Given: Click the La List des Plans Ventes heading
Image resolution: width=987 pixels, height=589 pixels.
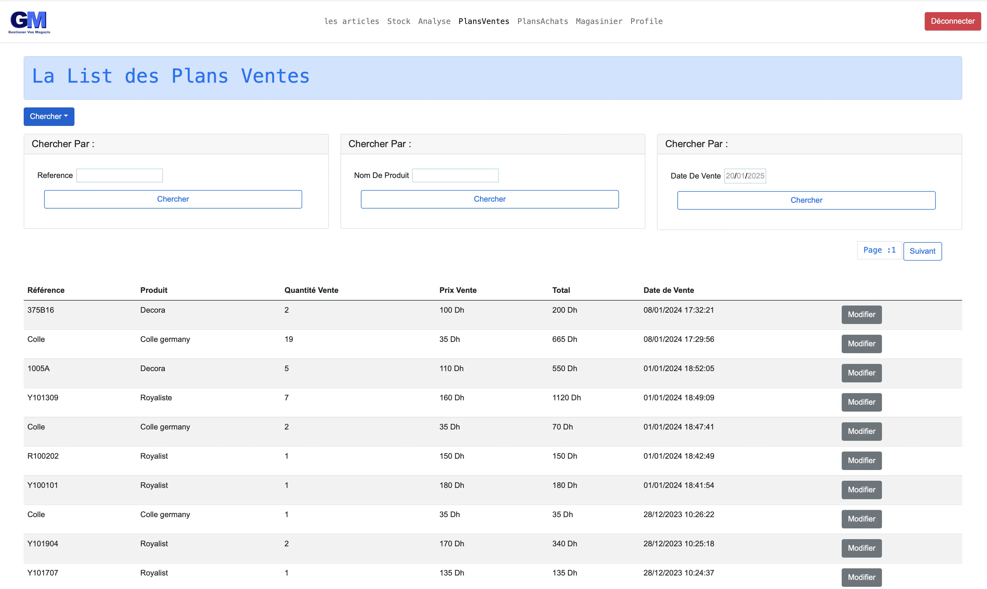Looking at the screenshot, I should 171,76.
